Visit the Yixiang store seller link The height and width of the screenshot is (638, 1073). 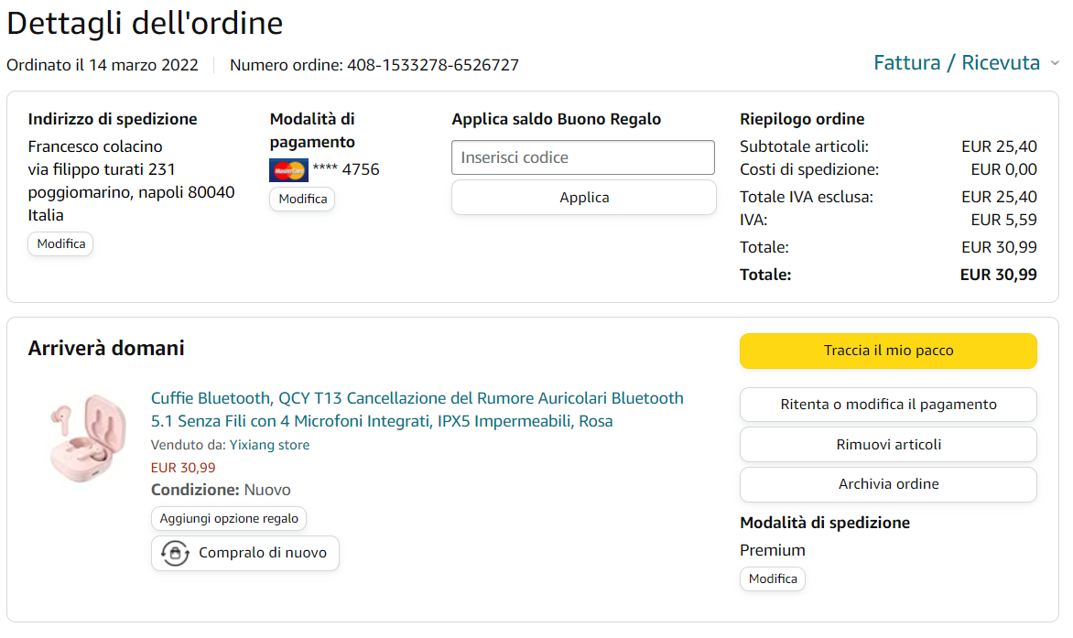point(269,445)
